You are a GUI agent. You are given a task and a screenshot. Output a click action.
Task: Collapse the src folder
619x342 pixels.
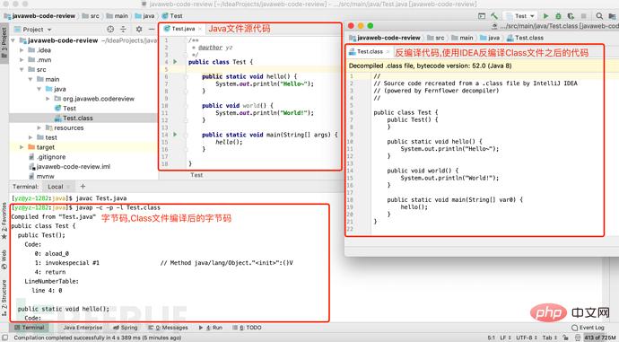pyautogui.click(x=22, y=69)
